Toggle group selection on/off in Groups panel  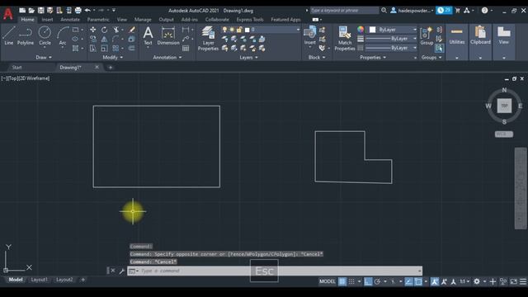[439, 49]
